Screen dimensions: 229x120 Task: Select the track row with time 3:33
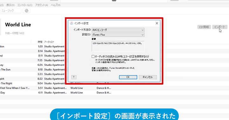pyautogui.click(x=32, y=74)
